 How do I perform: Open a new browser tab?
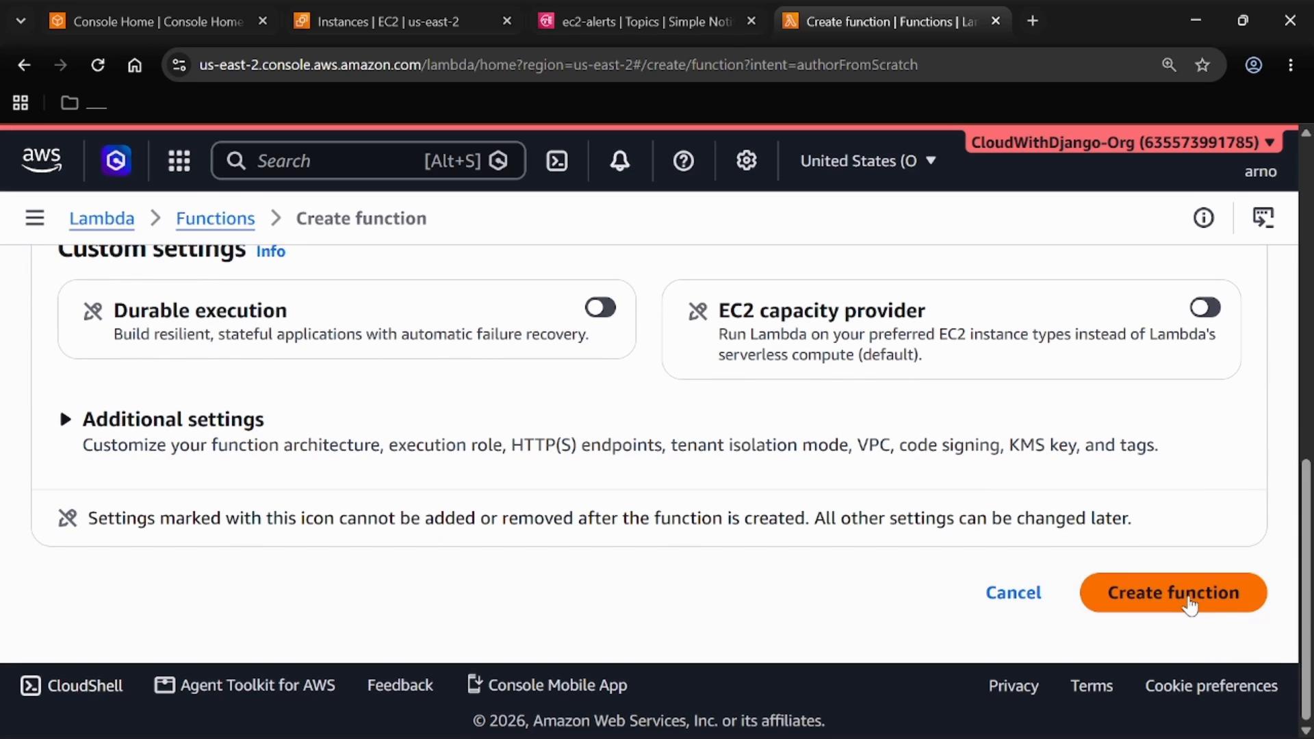[1033, 21]
